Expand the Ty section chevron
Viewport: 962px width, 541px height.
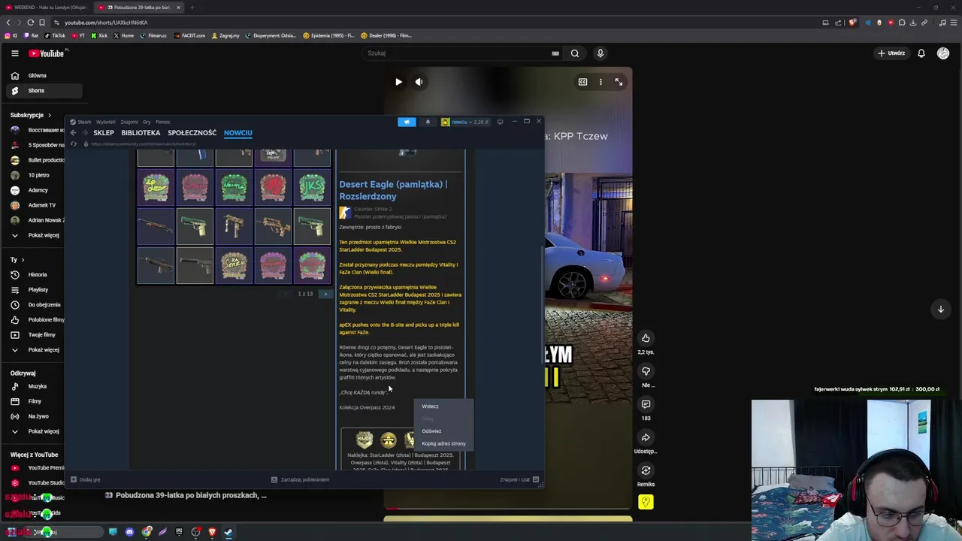(23, 259)
